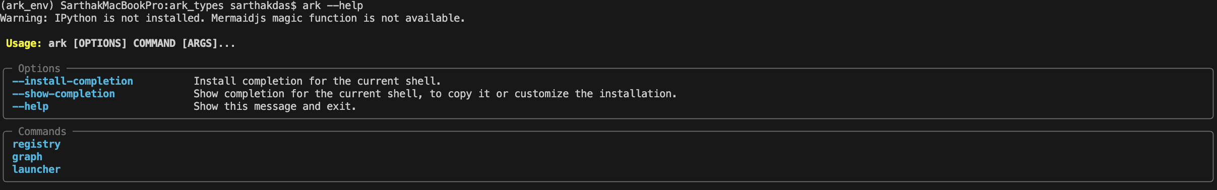Click the --install-completion option text
Viewport: 1217px width, 190px height.
click(x=73, y=81)
